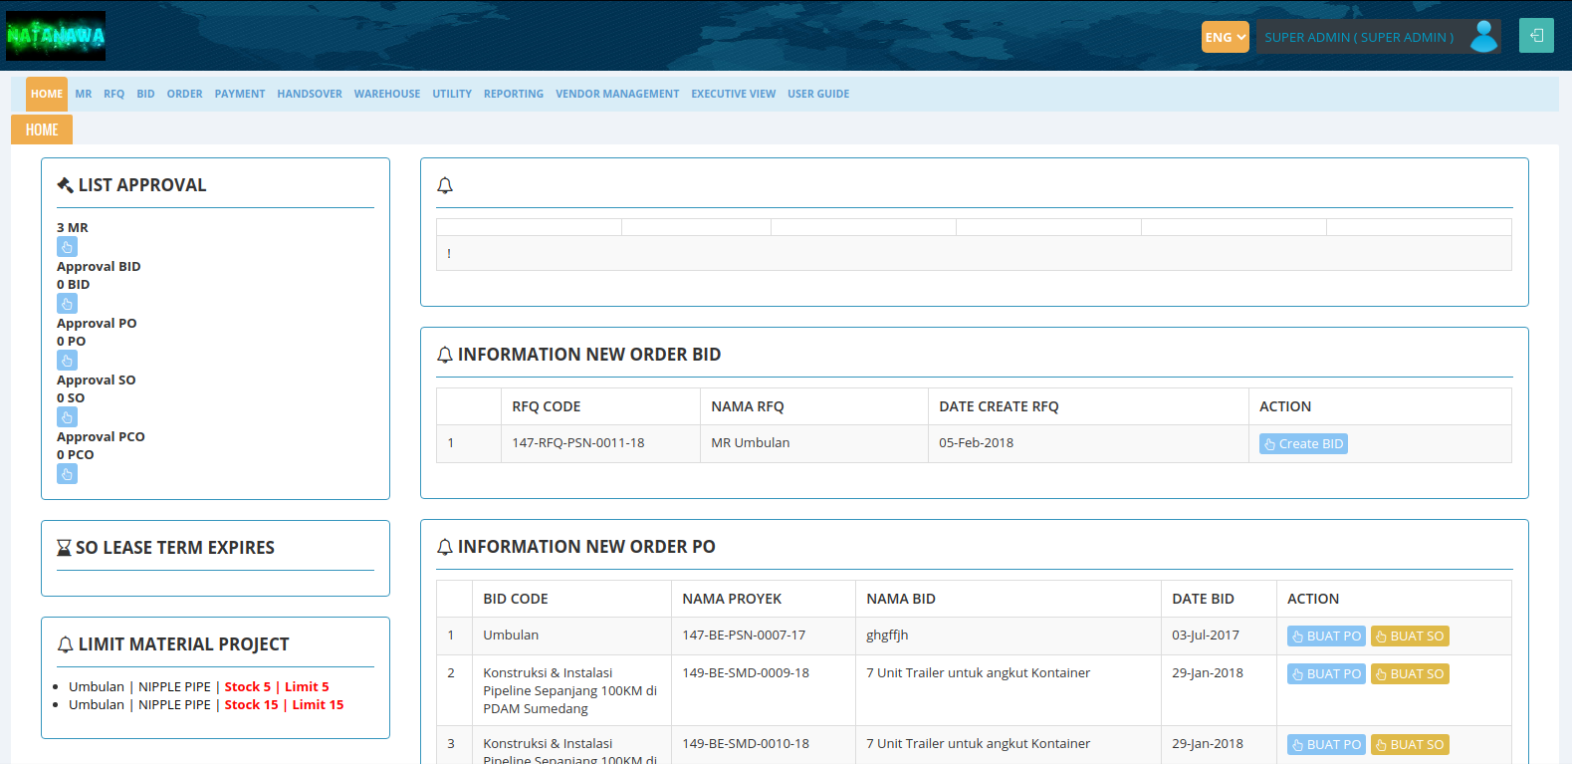1572x764 pixels.
Task: Click Create BID for MR Umbulan
Action: [1303, 444]
